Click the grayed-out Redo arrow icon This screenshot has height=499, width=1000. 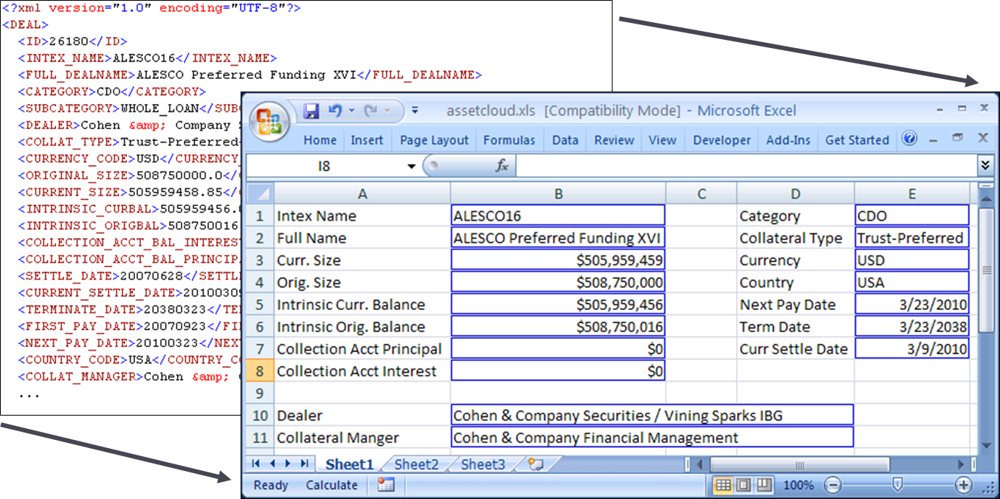click(x=371, y=111)
